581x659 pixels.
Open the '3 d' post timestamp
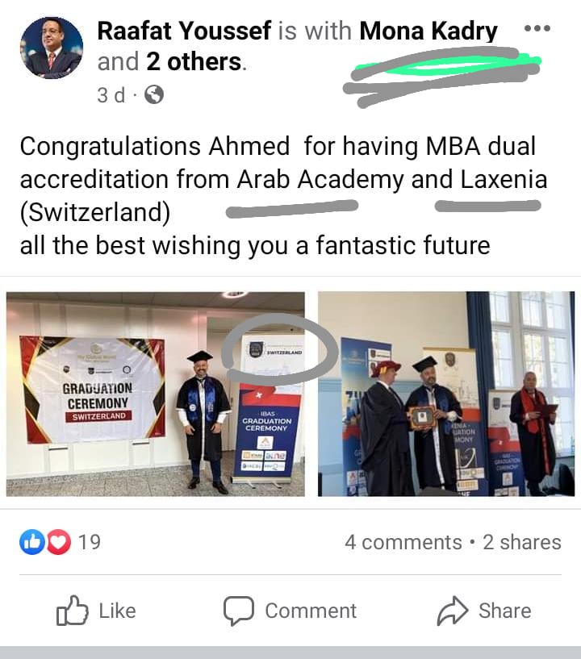111,95
